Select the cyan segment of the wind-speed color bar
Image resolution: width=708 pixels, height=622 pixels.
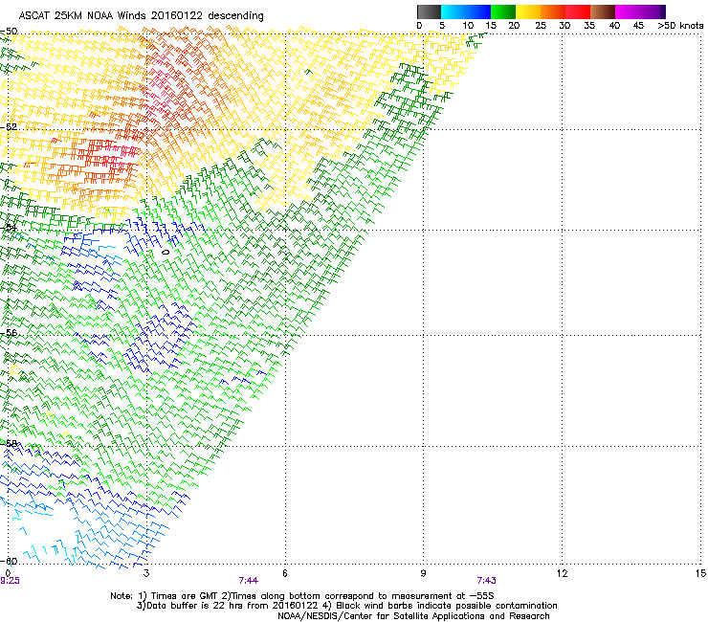pos(454,11)
